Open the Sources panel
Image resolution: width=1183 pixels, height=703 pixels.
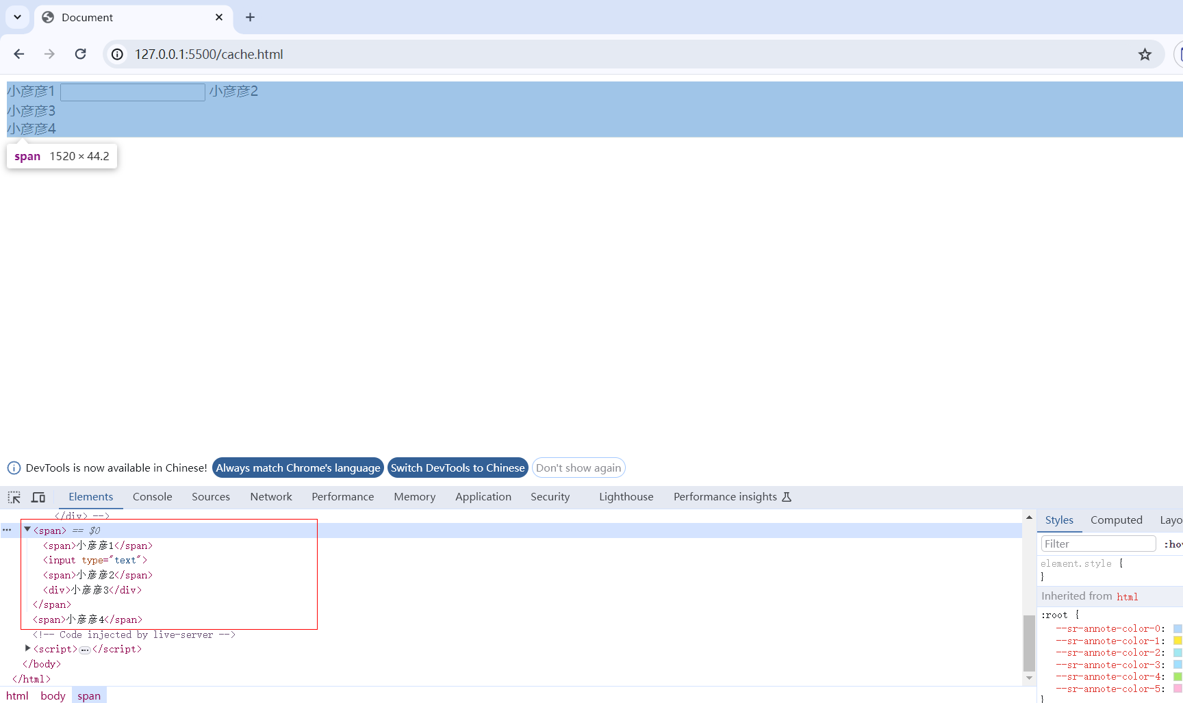click(x=211, y=497)
